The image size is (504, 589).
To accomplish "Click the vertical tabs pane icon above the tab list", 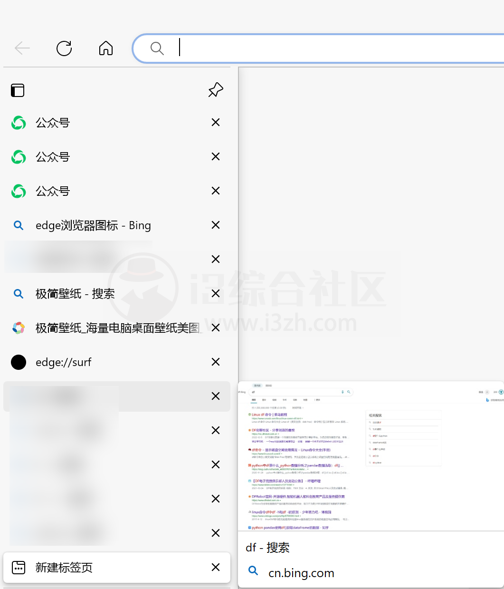I will pyautogui.click(x=18, y=90).
